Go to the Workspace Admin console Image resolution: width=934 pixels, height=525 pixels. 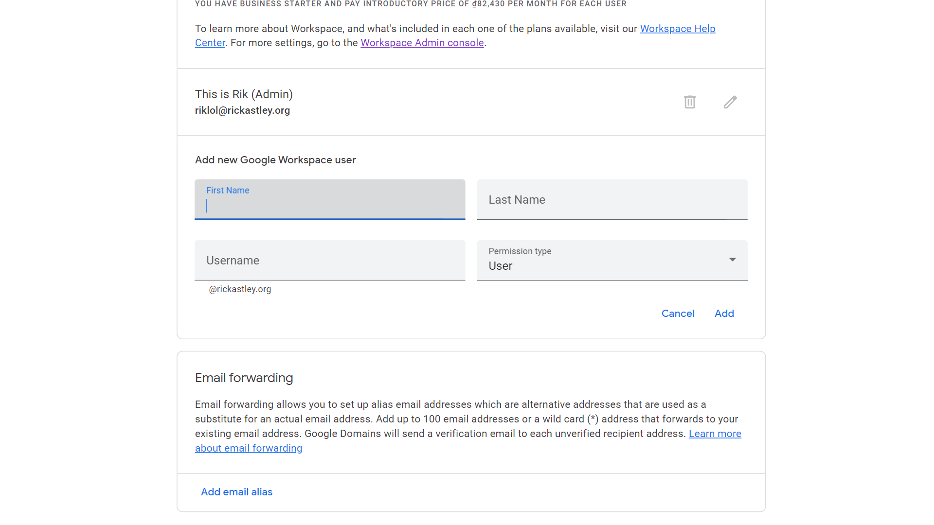(x=422, y=43)
